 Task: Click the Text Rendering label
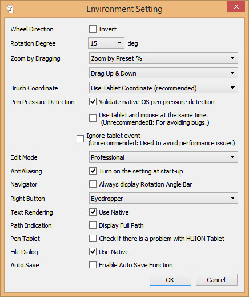31,212
